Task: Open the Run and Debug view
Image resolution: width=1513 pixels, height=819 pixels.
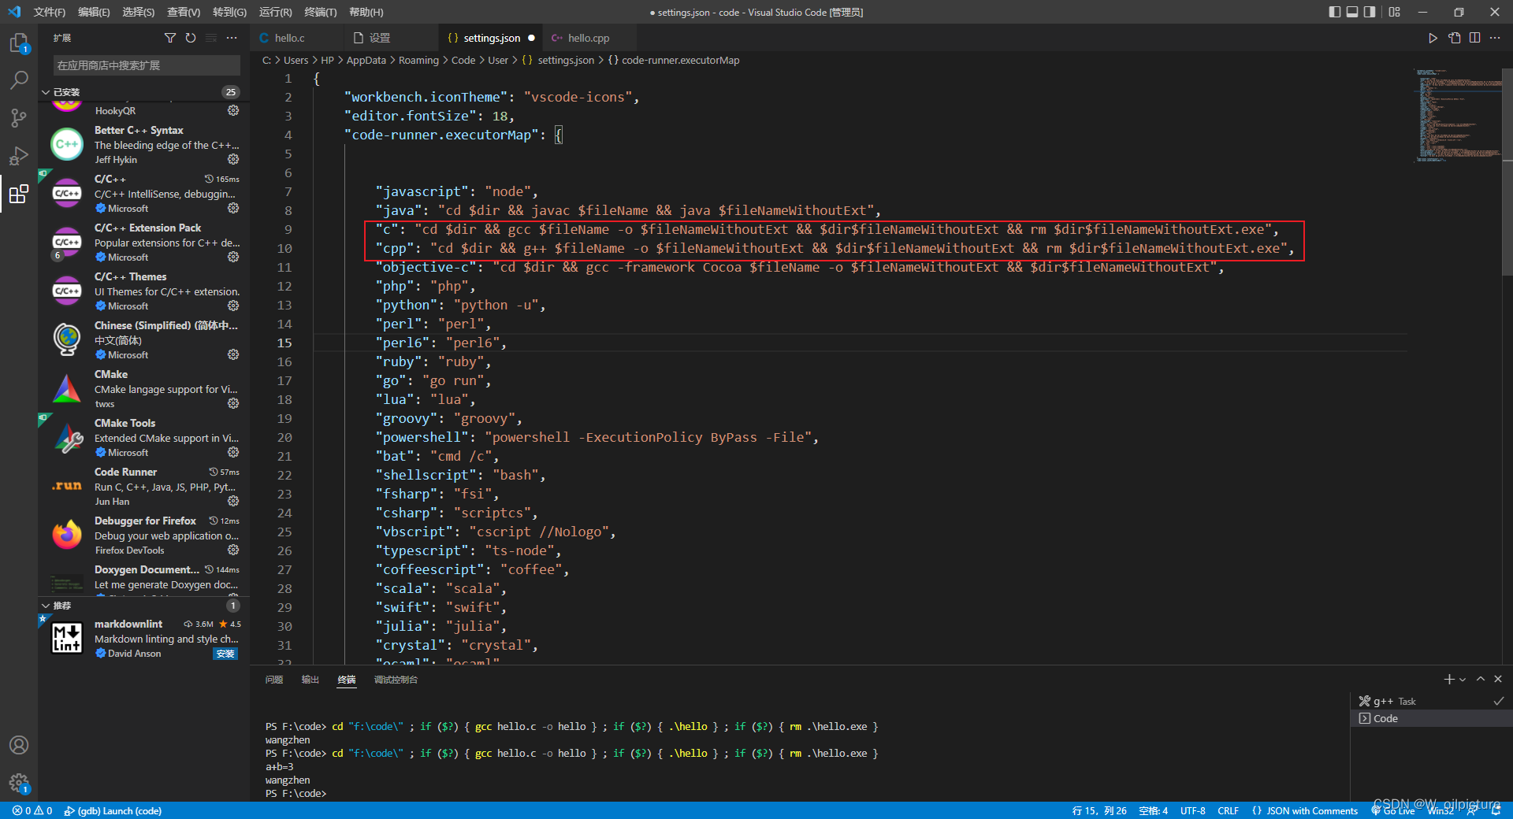Action: click(x=19, y=156)
